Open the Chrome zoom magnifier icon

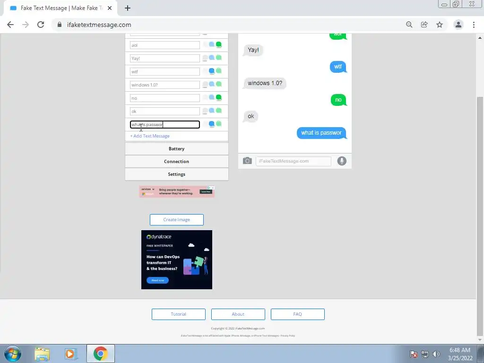click(409, 25)
